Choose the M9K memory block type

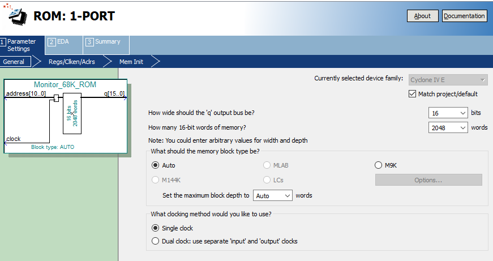(x=379, y=165)
